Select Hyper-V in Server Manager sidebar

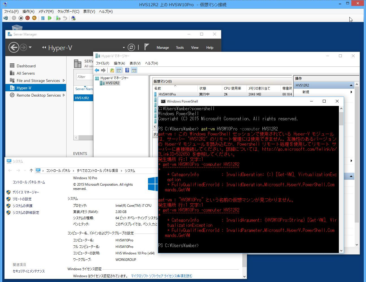pyautogui.click(x=36, y=88)
